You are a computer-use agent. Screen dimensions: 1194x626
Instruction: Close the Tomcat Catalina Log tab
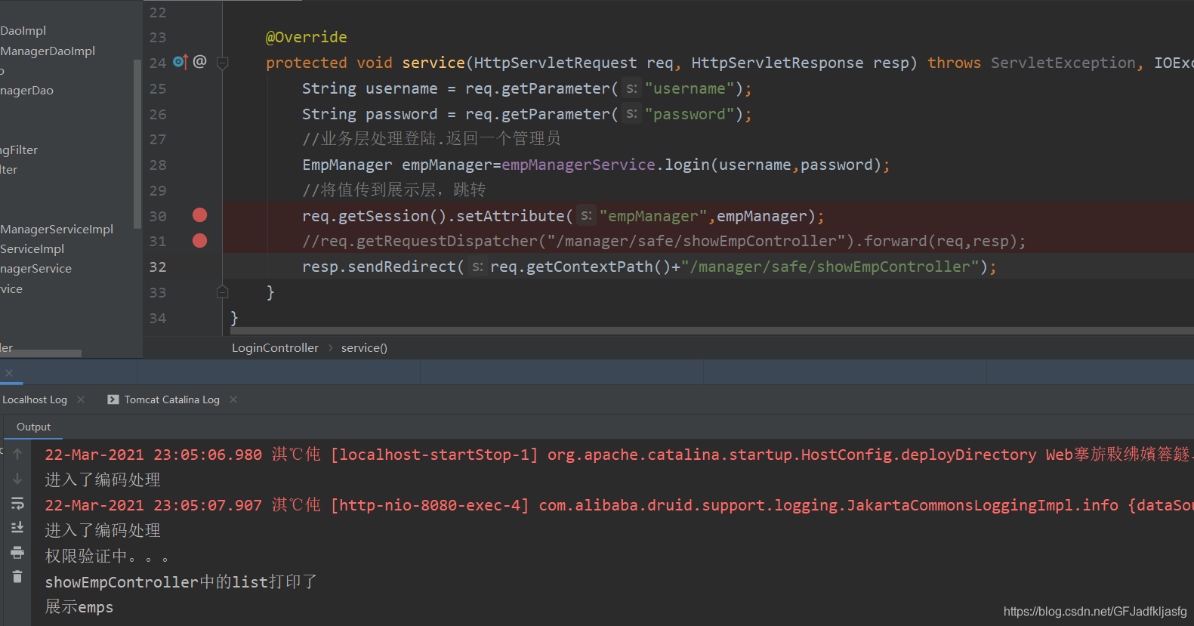(x=233, y=399)
